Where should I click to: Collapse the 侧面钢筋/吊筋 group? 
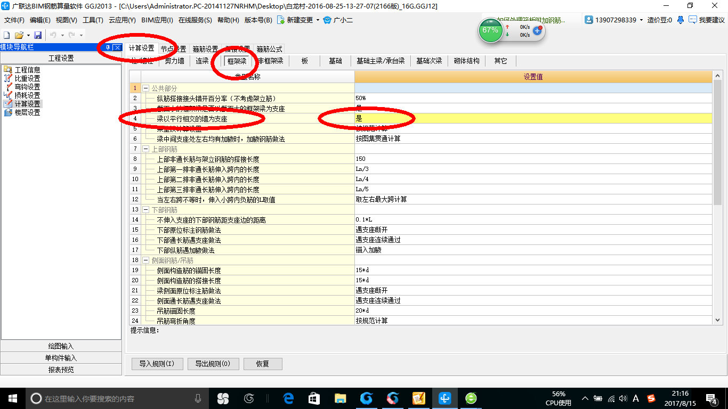(145, 260)
